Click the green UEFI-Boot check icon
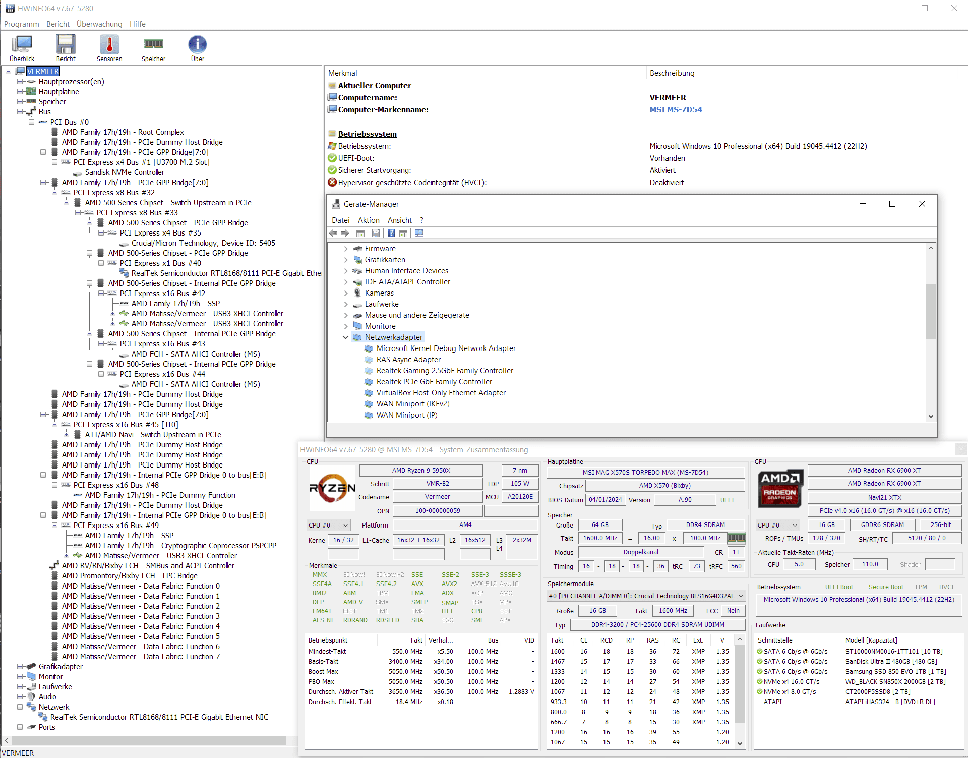This screenshot has width=968, height=758. pos(332,158)
